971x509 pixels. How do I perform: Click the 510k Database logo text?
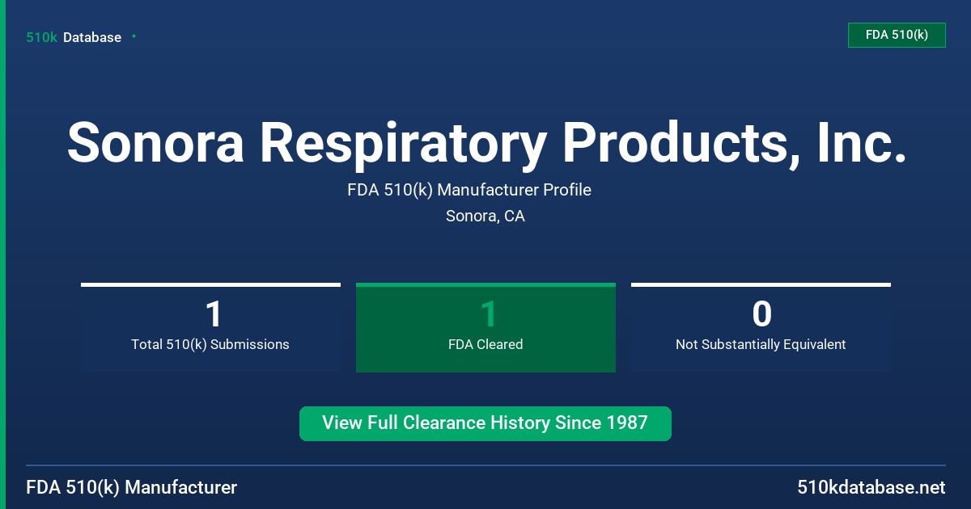pyautogui.click(x=74, y=37)
